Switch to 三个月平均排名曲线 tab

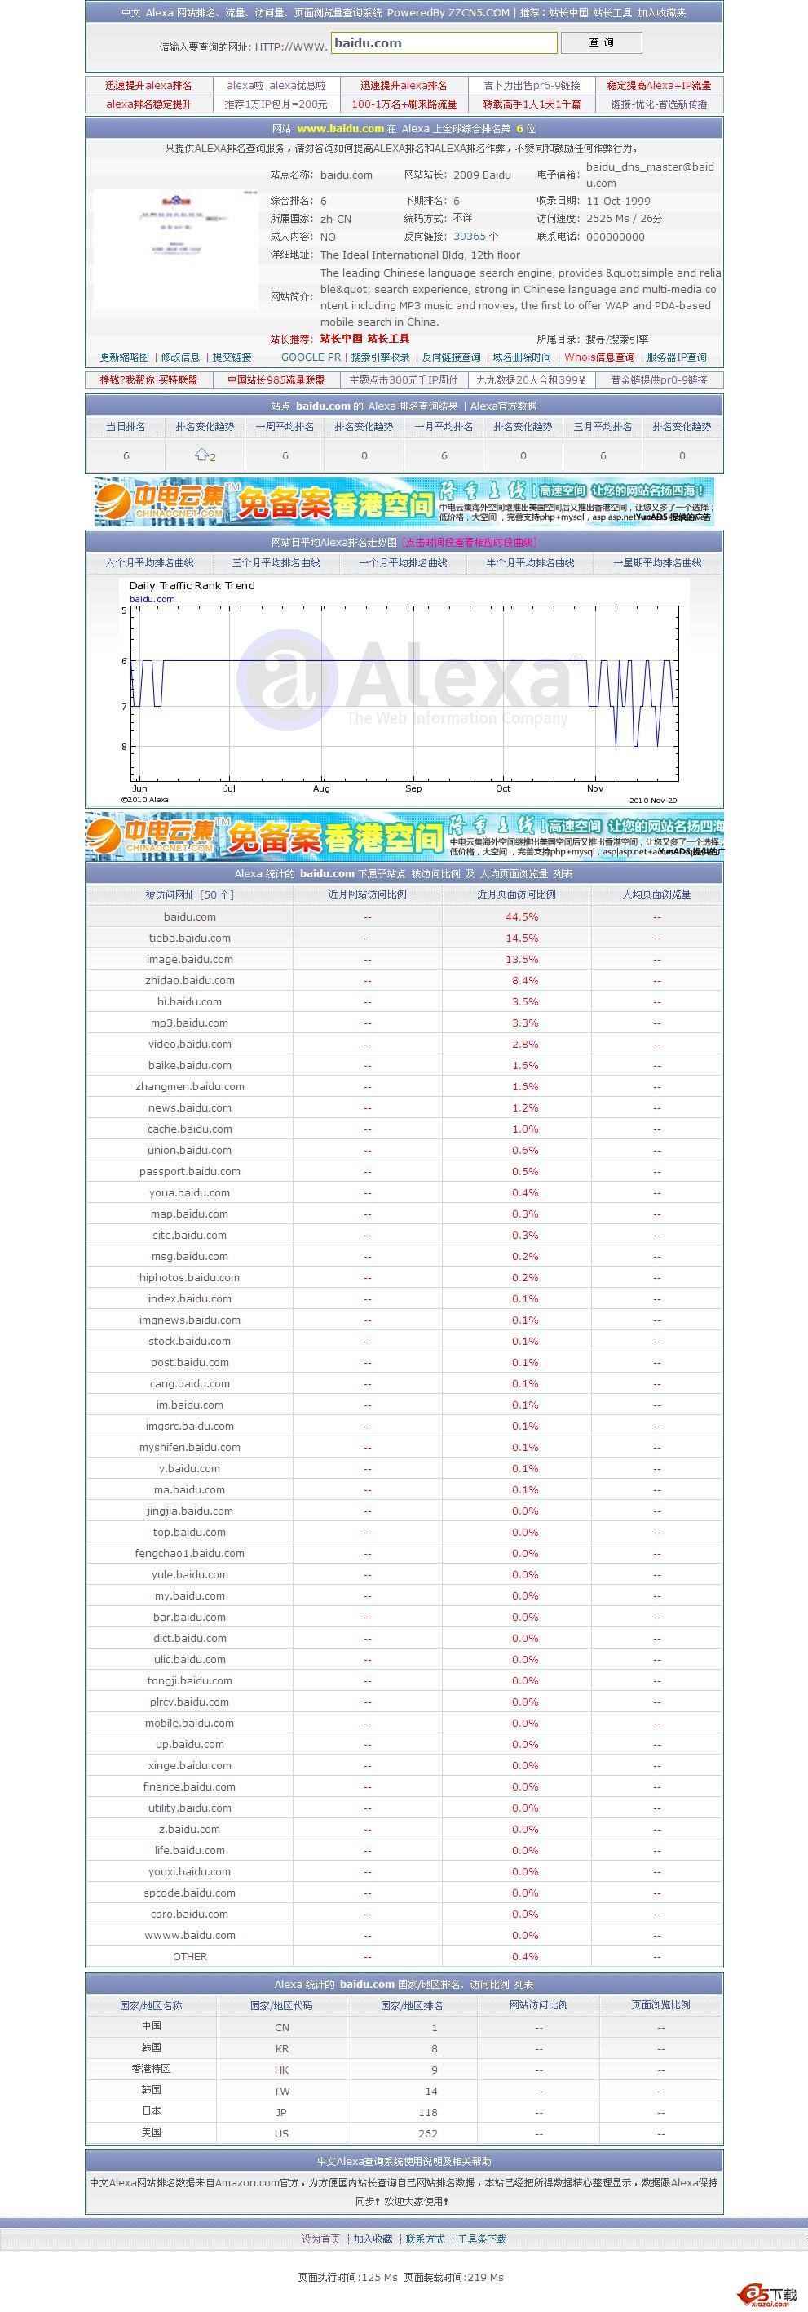coord(276,563)
